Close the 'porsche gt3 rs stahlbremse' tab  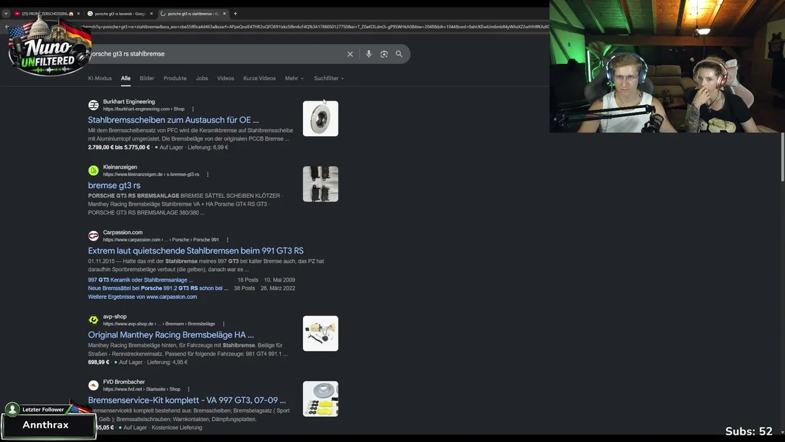coord(224,14)
